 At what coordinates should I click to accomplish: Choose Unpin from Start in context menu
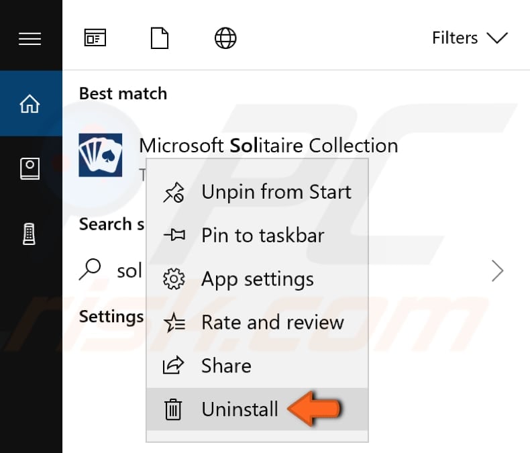pos(257,192)
